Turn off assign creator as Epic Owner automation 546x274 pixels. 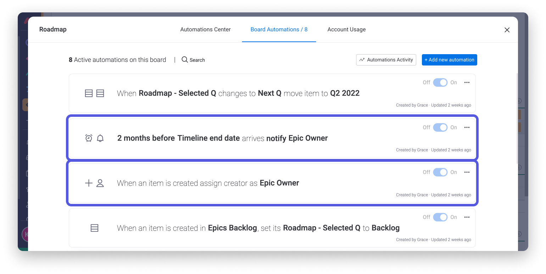pyautogui.click(x=440, y=172)
